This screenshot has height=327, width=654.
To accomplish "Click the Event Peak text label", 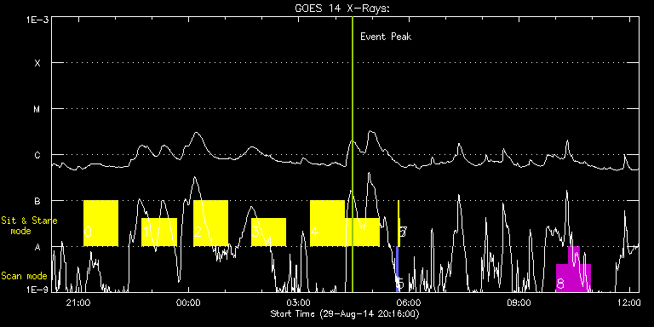I will pos(386,37).
